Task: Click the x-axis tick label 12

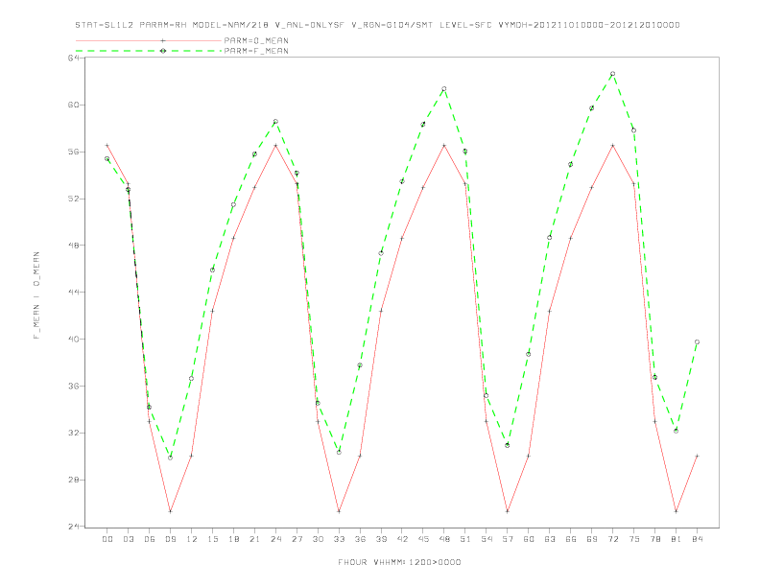Action: (x=192, y=539)
